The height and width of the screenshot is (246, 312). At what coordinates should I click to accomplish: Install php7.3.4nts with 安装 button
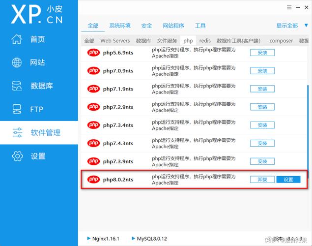pos(262,125)
